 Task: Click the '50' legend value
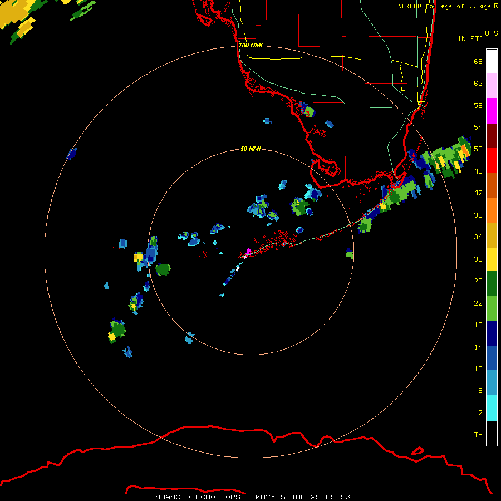coord(478,149)
